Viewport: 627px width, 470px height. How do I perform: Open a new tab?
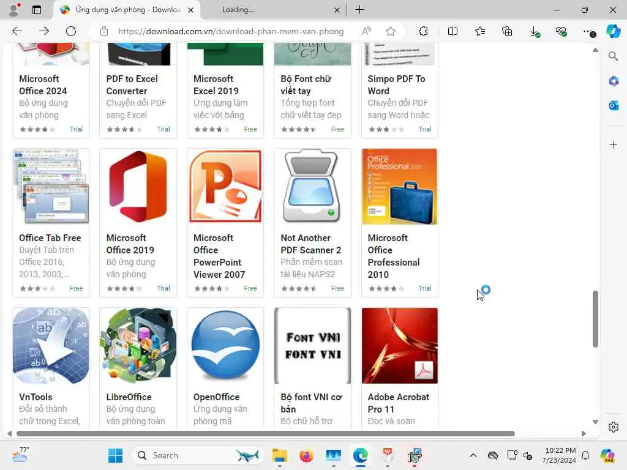[359, 10]
